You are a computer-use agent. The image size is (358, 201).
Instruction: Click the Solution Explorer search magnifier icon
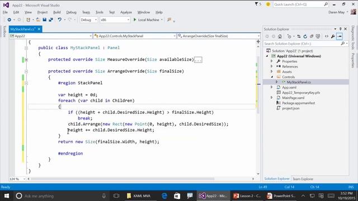pos(343,44)
